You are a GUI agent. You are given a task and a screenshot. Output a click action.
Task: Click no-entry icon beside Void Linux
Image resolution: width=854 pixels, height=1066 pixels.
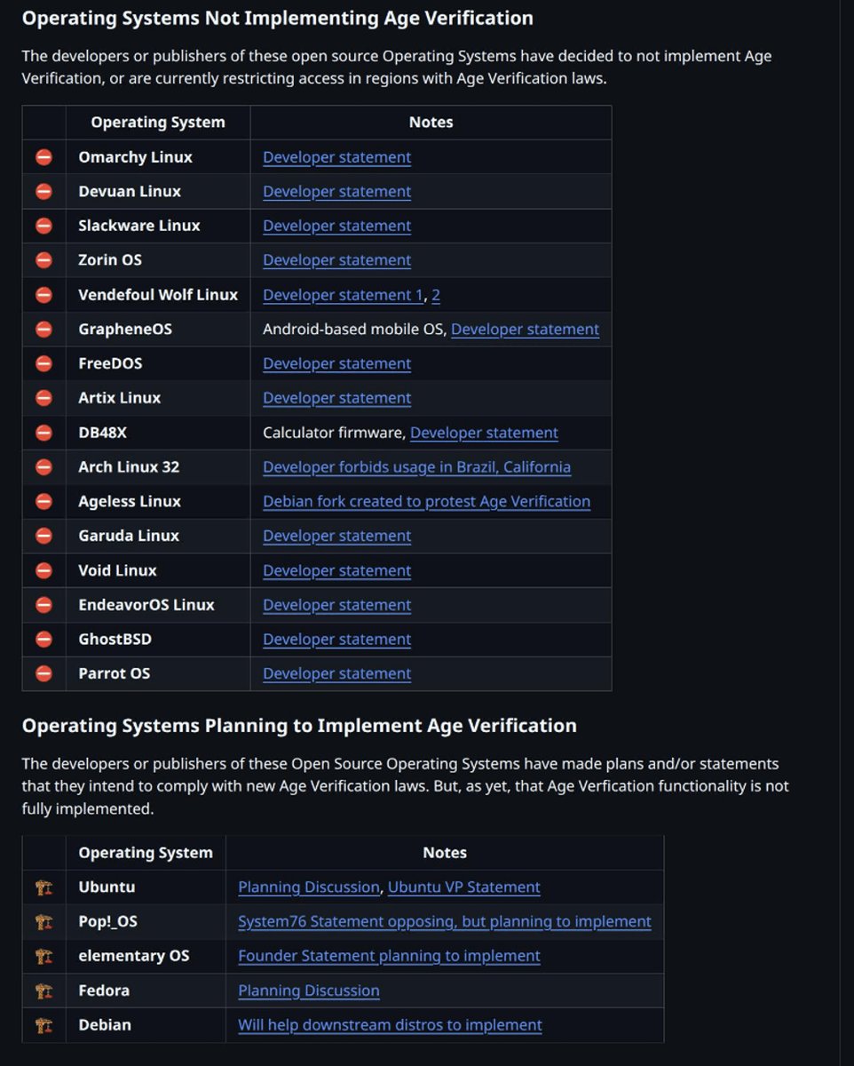[x=43, y=570]
